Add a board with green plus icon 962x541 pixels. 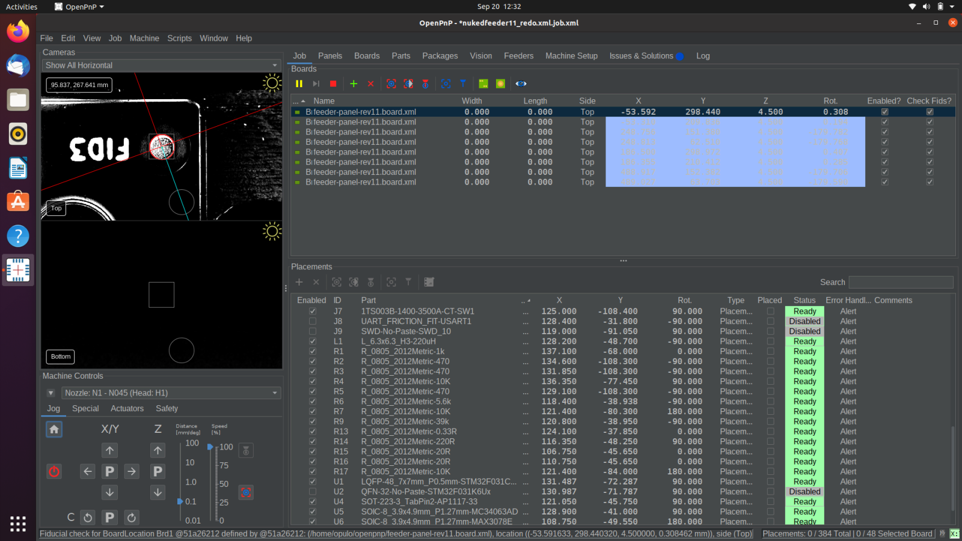tap(354, 84)
